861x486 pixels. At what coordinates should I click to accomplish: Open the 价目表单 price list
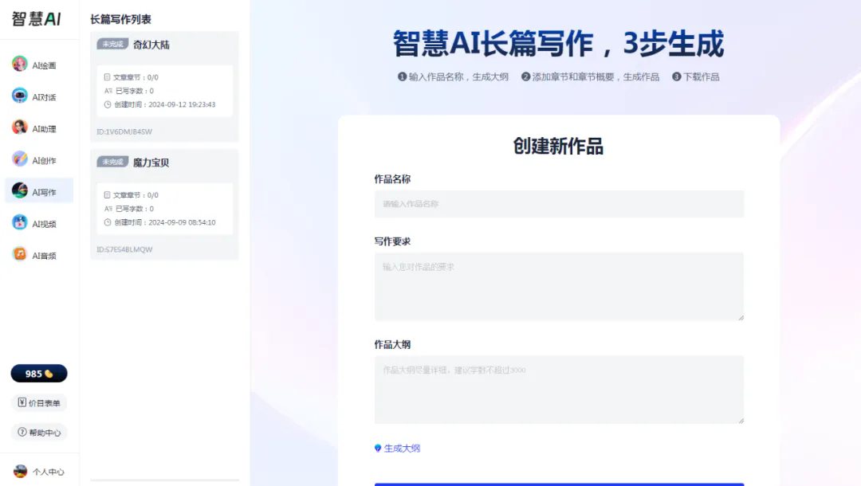[39, 403]
